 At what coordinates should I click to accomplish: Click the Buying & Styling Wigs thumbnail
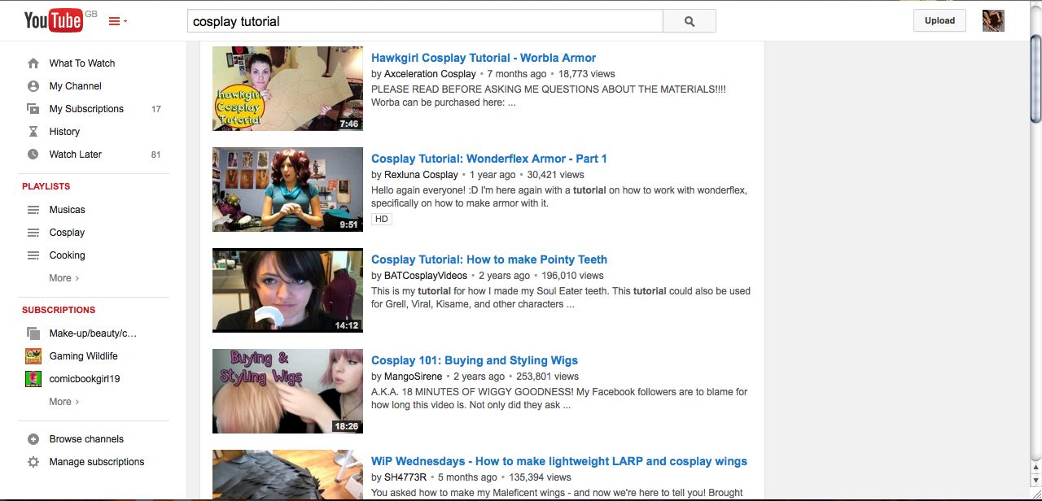coord(287,391)
